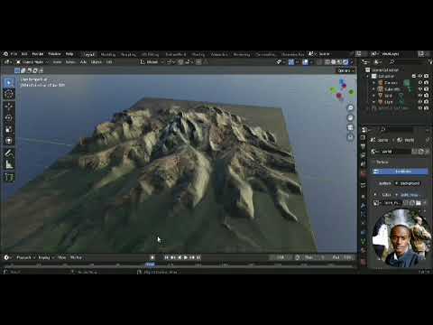
Task: Toggle camera view gizmo icon
Action: coord(350,127)
